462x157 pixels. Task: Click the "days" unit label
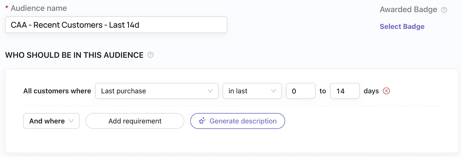(x=371, y=91)
